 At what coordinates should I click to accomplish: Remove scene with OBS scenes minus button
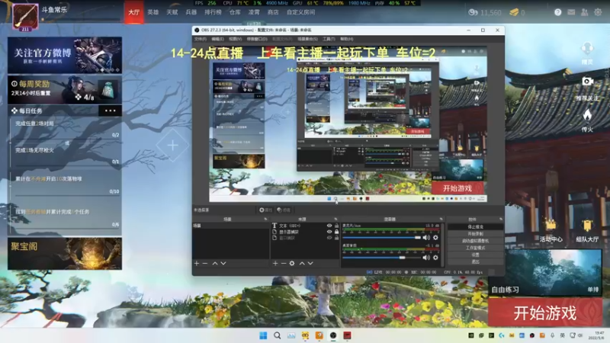pyautogui.click(x=205, y=263)
